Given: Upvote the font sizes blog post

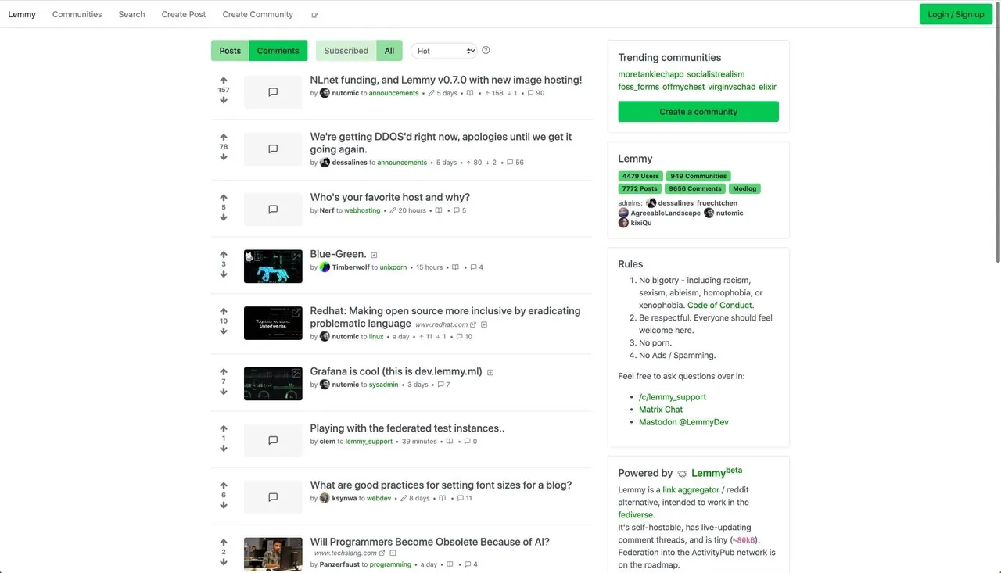Looking at the screenshot, I should coord(224,485).
